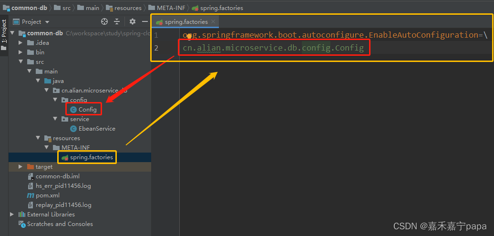Expand the target folder
Image resolution: width=494 pixels, height=236 pixels.
tap(21, 167)
